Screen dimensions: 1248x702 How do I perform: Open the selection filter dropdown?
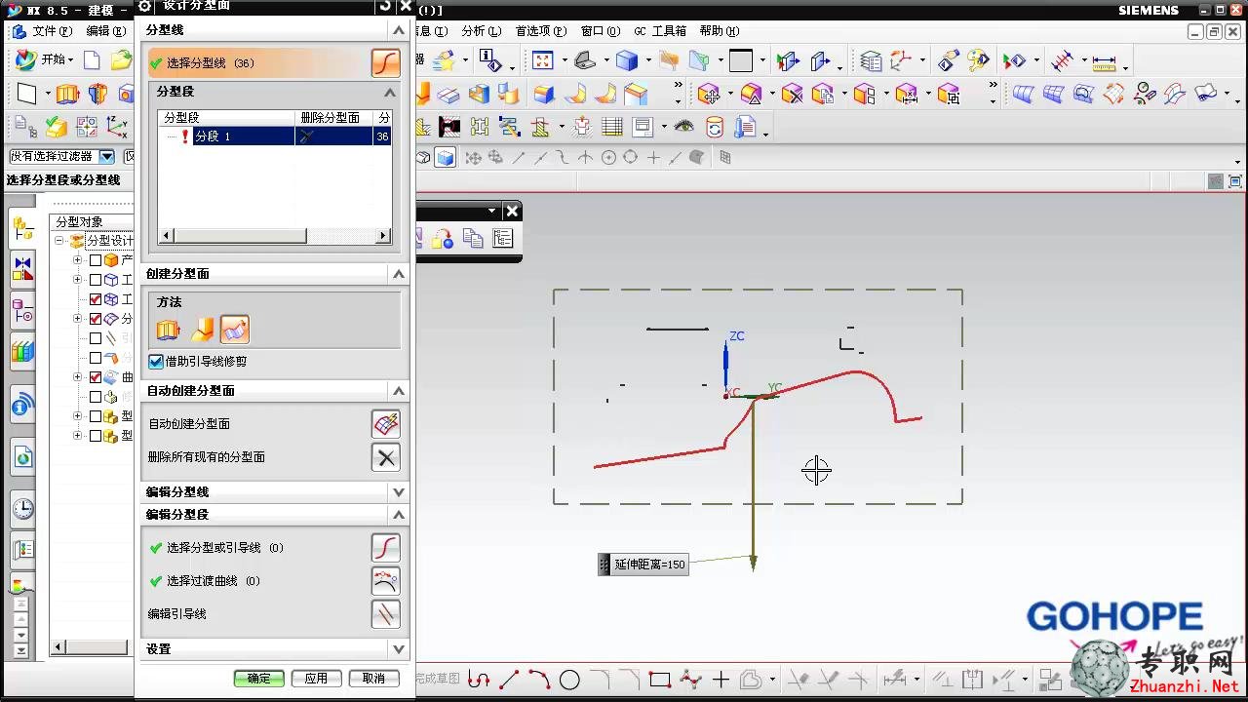pos(107,157)
